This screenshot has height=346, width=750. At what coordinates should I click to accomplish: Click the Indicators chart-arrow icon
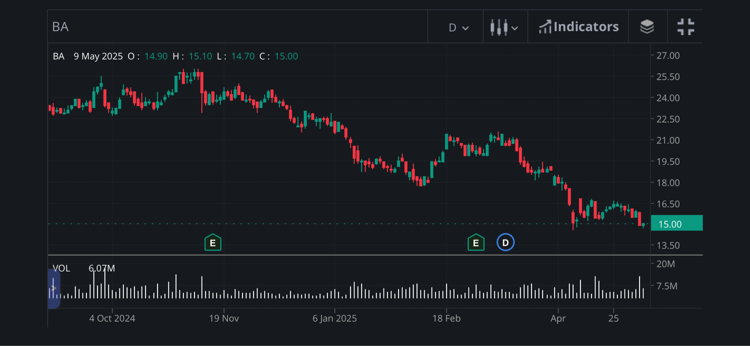(544, 27)
